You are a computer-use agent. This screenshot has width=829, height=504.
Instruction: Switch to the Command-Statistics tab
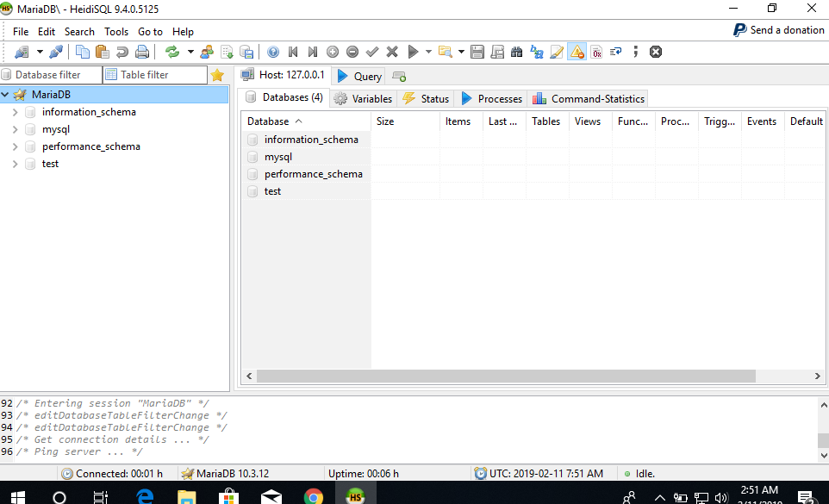(588, 99)
